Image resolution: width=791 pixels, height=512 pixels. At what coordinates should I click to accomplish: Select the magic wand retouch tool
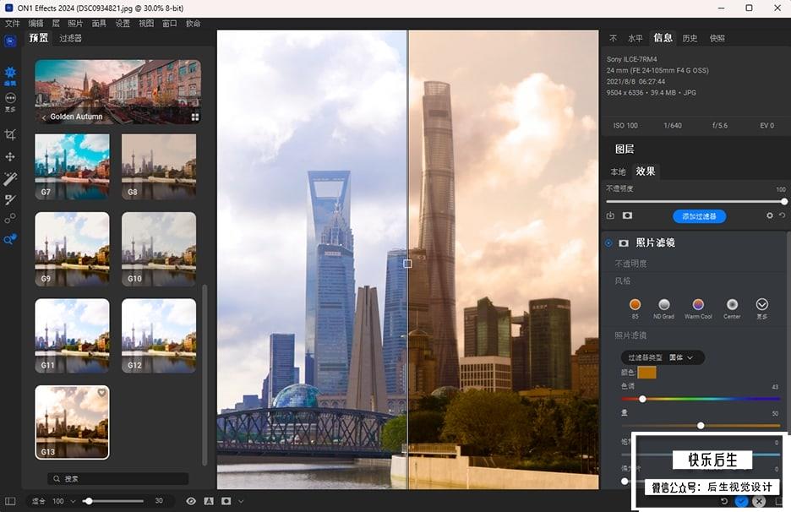pos(10,178)
